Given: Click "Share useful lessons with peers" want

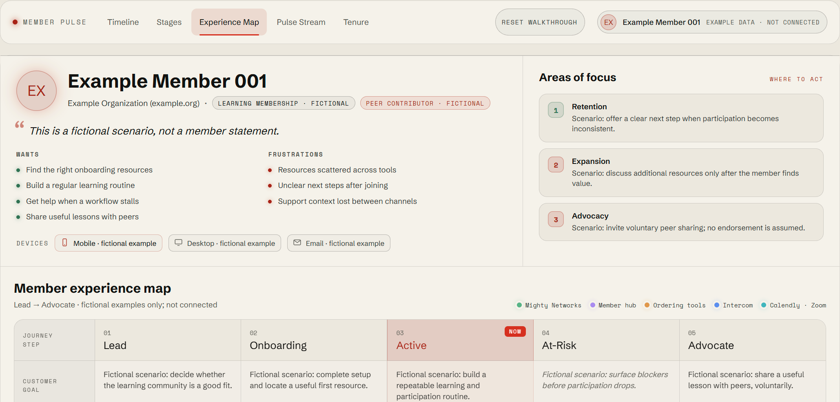Looking at the screenshot, I should click(82, 216).
